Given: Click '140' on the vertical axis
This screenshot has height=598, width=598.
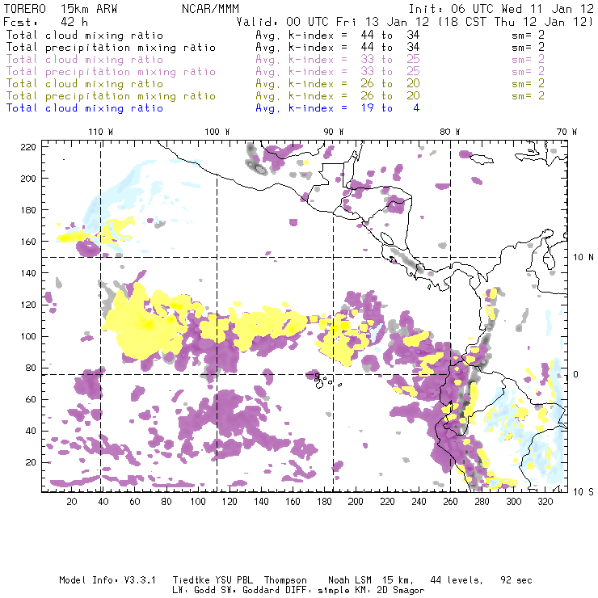Looking at the screenshot, I should 28,273.
